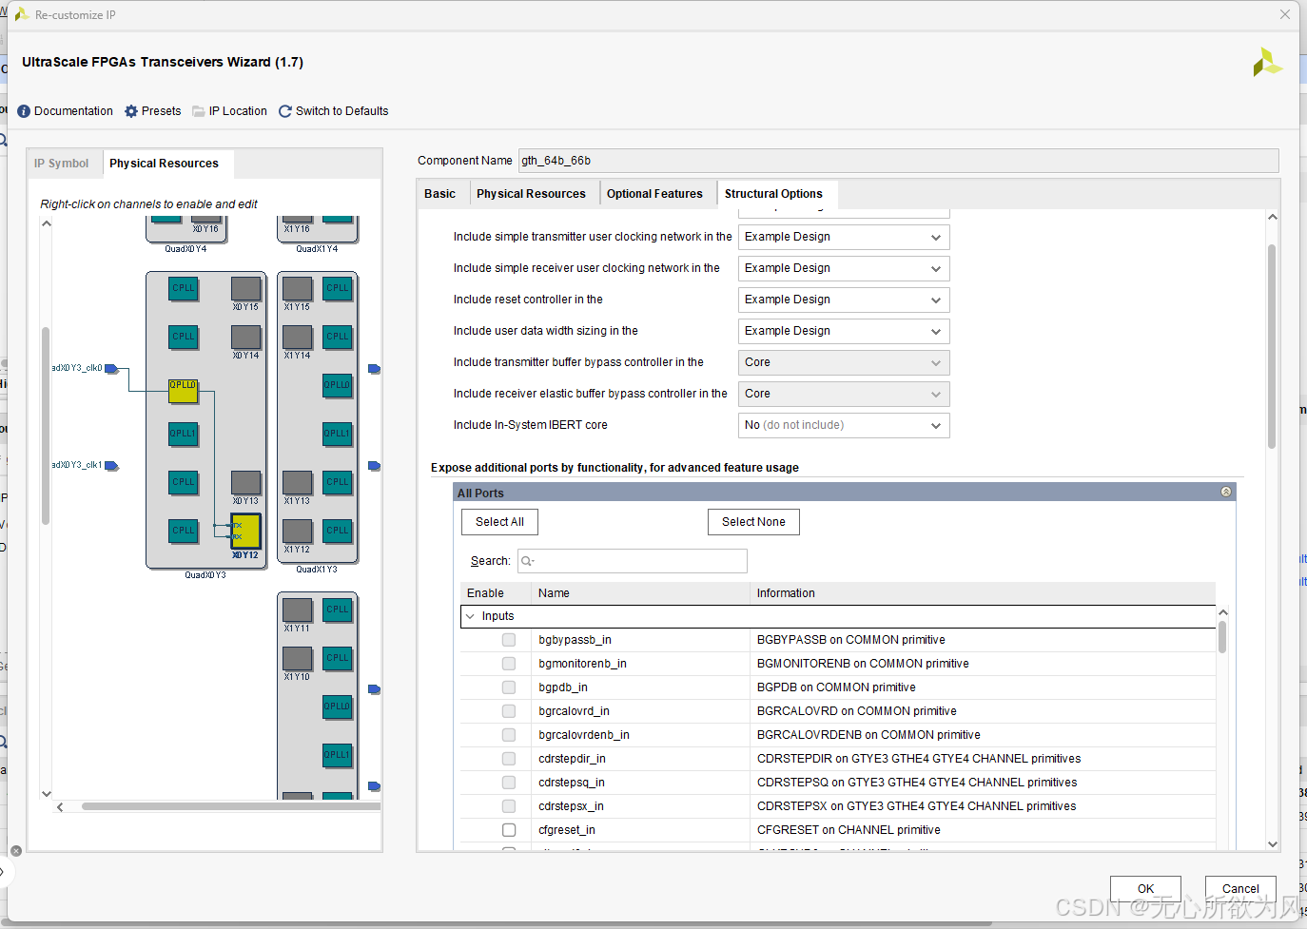Viewport: 1307px width, 929px height.
Task: Collapse the All Ports panel icon
Action: pos(1226,492)
